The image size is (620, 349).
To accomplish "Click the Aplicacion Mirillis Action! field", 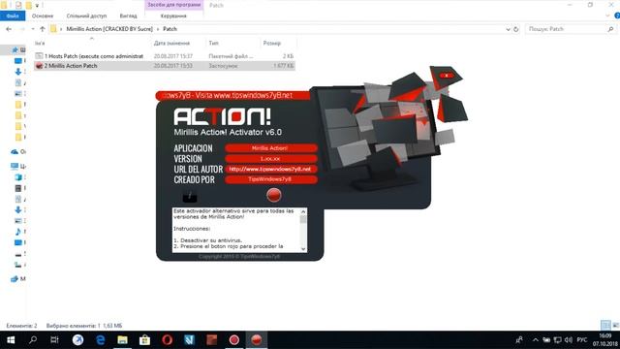I will pos(271,148).
